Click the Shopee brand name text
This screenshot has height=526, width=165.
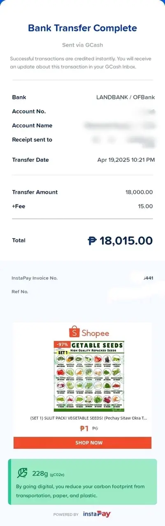(95, 333)
